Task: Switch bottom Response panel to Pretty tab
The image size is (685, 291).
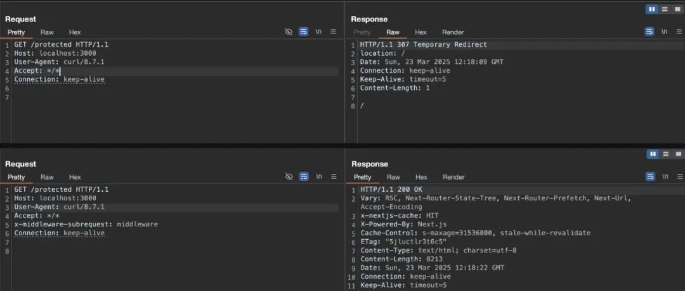Action: pos(363,177)
